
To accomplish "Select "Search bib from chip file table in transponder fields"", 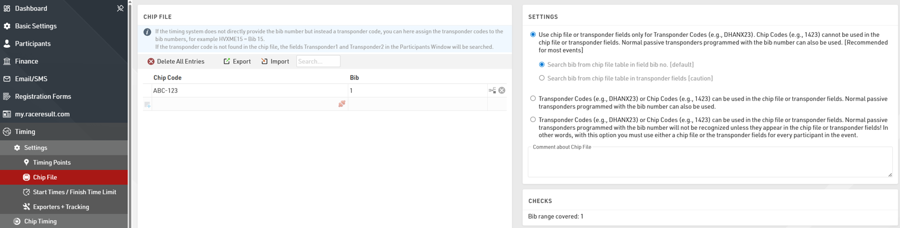I will [x=542, y=78].
